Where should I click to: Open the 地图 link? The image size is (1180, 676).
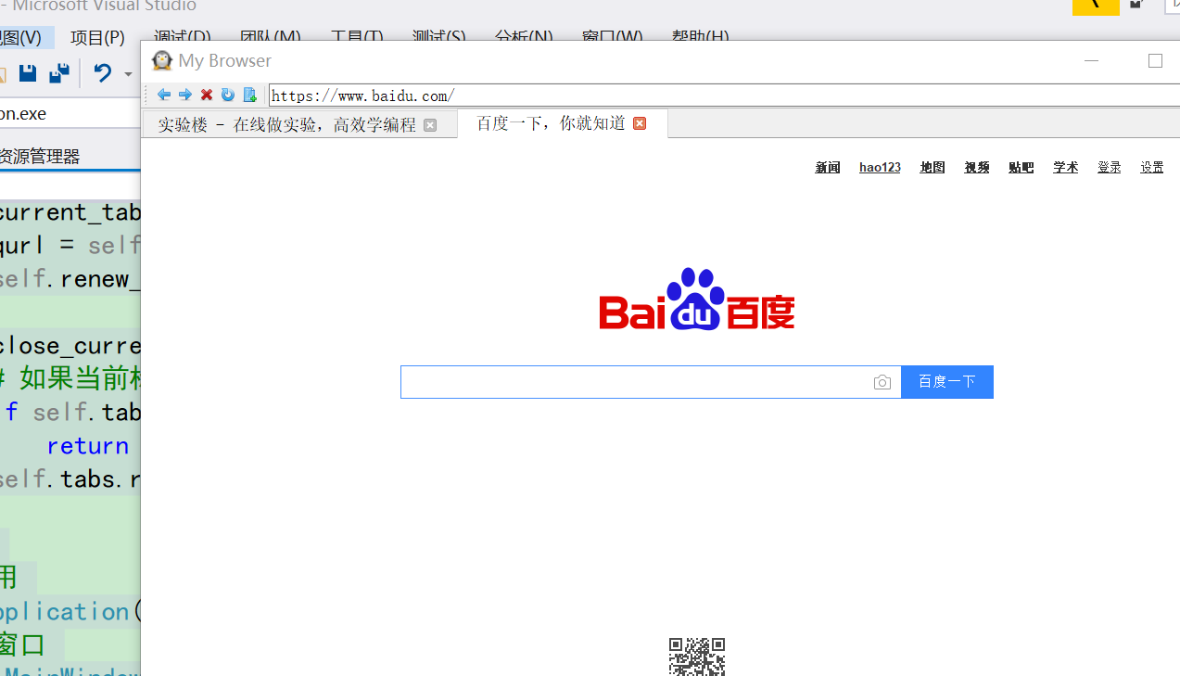(x=933, y=167)
